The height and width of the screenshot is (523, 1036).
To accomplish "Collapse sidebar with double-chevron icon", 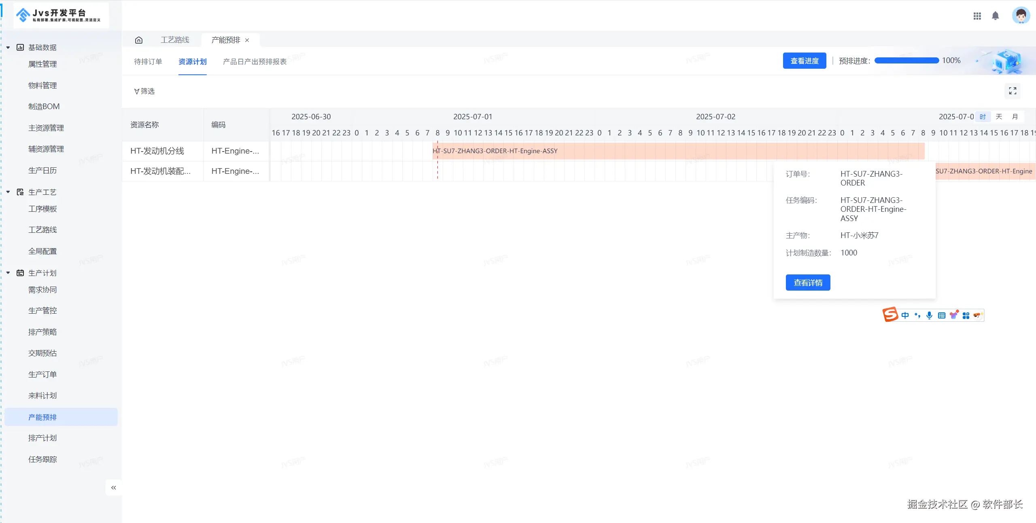I will [114, 487].
